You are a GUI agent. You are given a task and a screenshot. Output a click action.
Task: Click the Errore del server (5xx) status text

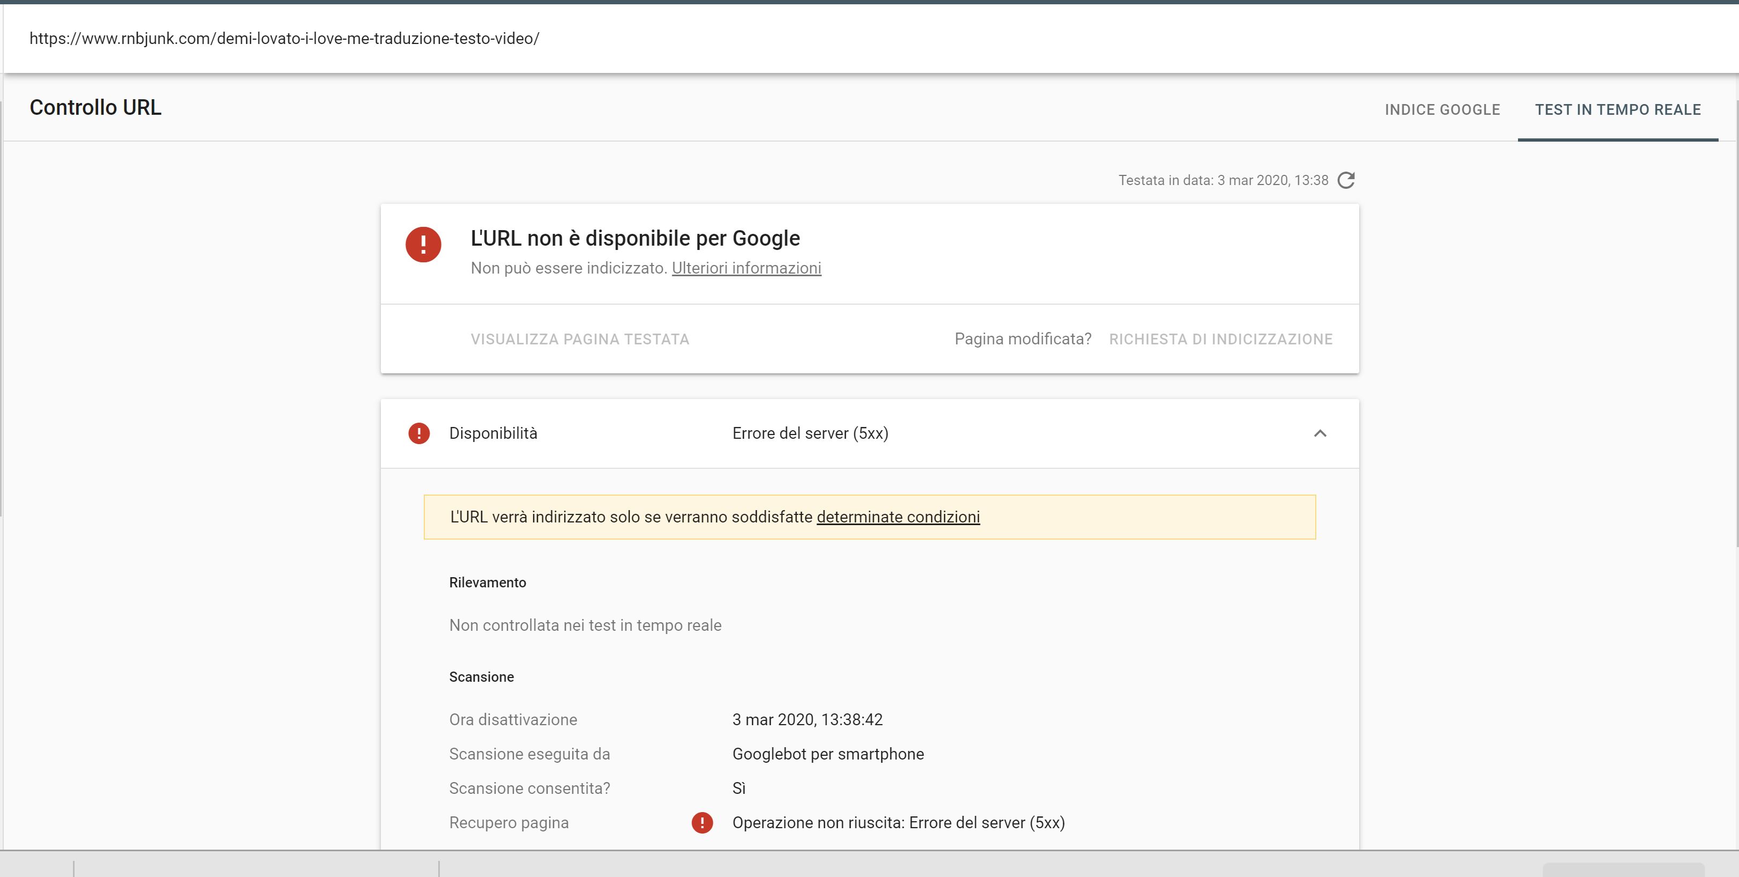(x=810, y=433)
